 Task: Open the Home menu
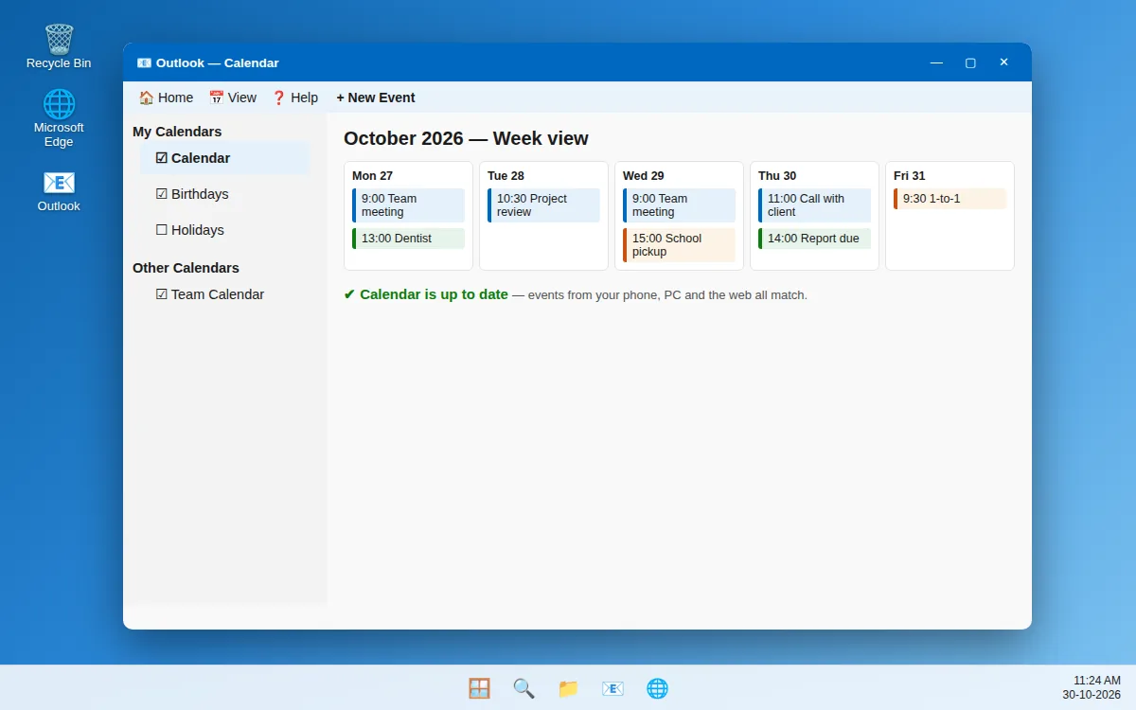tap(166, 98)
